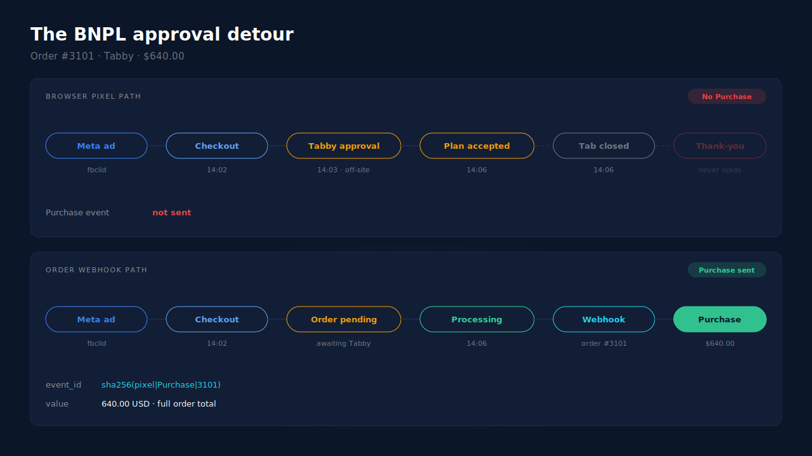Click the '14:06' caption under Tab closed
Screen dimensions: 812x456
pyautogui.click(x=604, y=170)
